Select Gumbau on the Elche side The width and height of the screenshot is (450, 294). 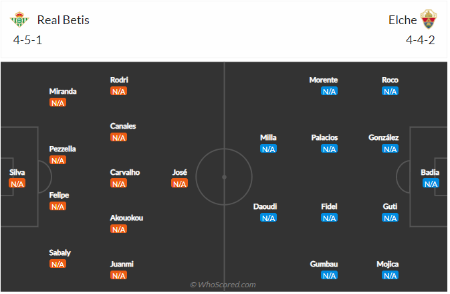324,264
